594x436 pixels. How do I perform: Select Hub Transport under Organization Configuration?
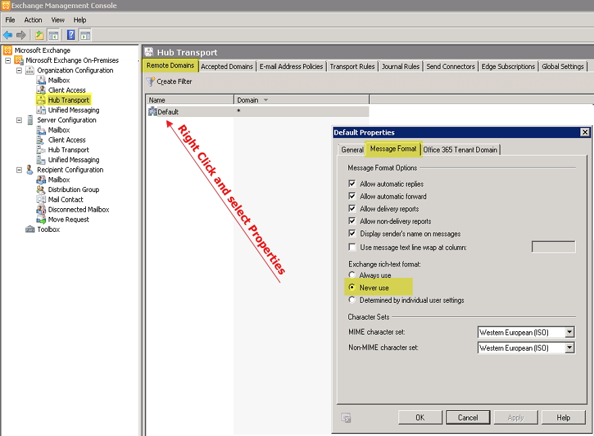pyautogui.click(x=68, y=100)
